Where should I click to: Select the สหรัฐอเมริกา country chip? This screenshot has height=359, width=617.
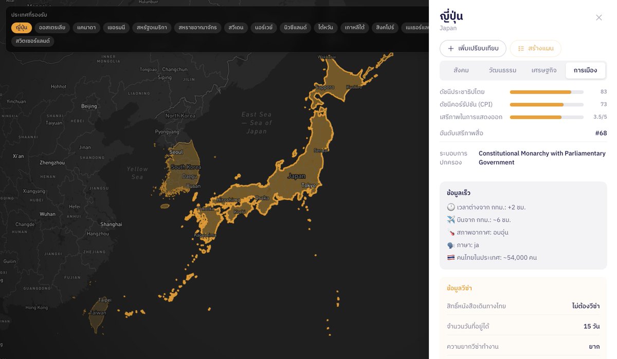(152, 28)
